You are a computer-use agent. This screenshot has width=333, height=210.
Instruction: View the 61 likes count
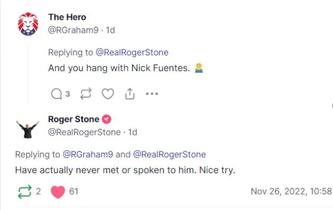pyautogui.click(x=74, y=191)
